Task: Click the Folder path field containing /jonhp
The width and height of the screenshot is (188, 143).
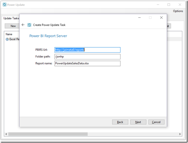Action: pos(87,57)
